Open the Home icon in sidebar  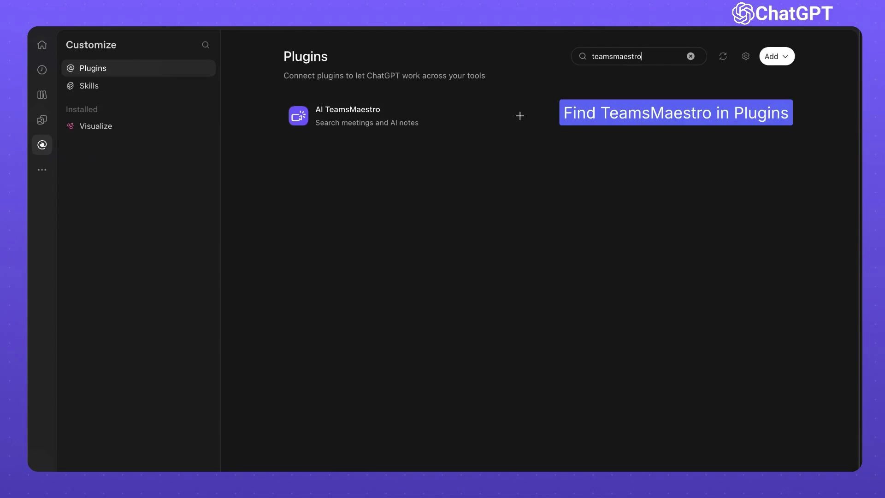point(42,45)
